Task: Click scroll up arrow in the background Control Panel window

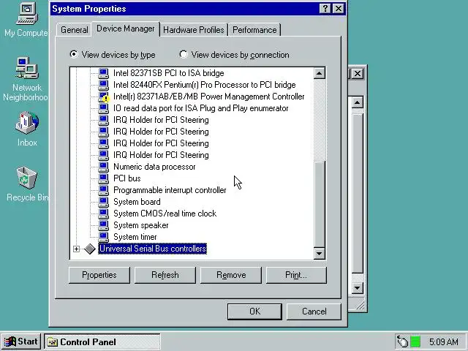Action: click(358, 102)
